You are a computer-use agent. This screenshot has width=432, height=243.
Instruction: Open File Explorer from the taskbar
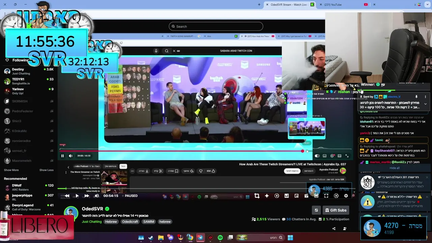[161, 238]
